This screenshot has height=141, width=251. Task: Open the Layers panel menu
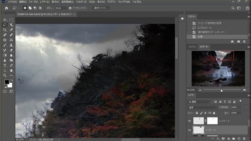pyautogui.click(x=249, y=95)
